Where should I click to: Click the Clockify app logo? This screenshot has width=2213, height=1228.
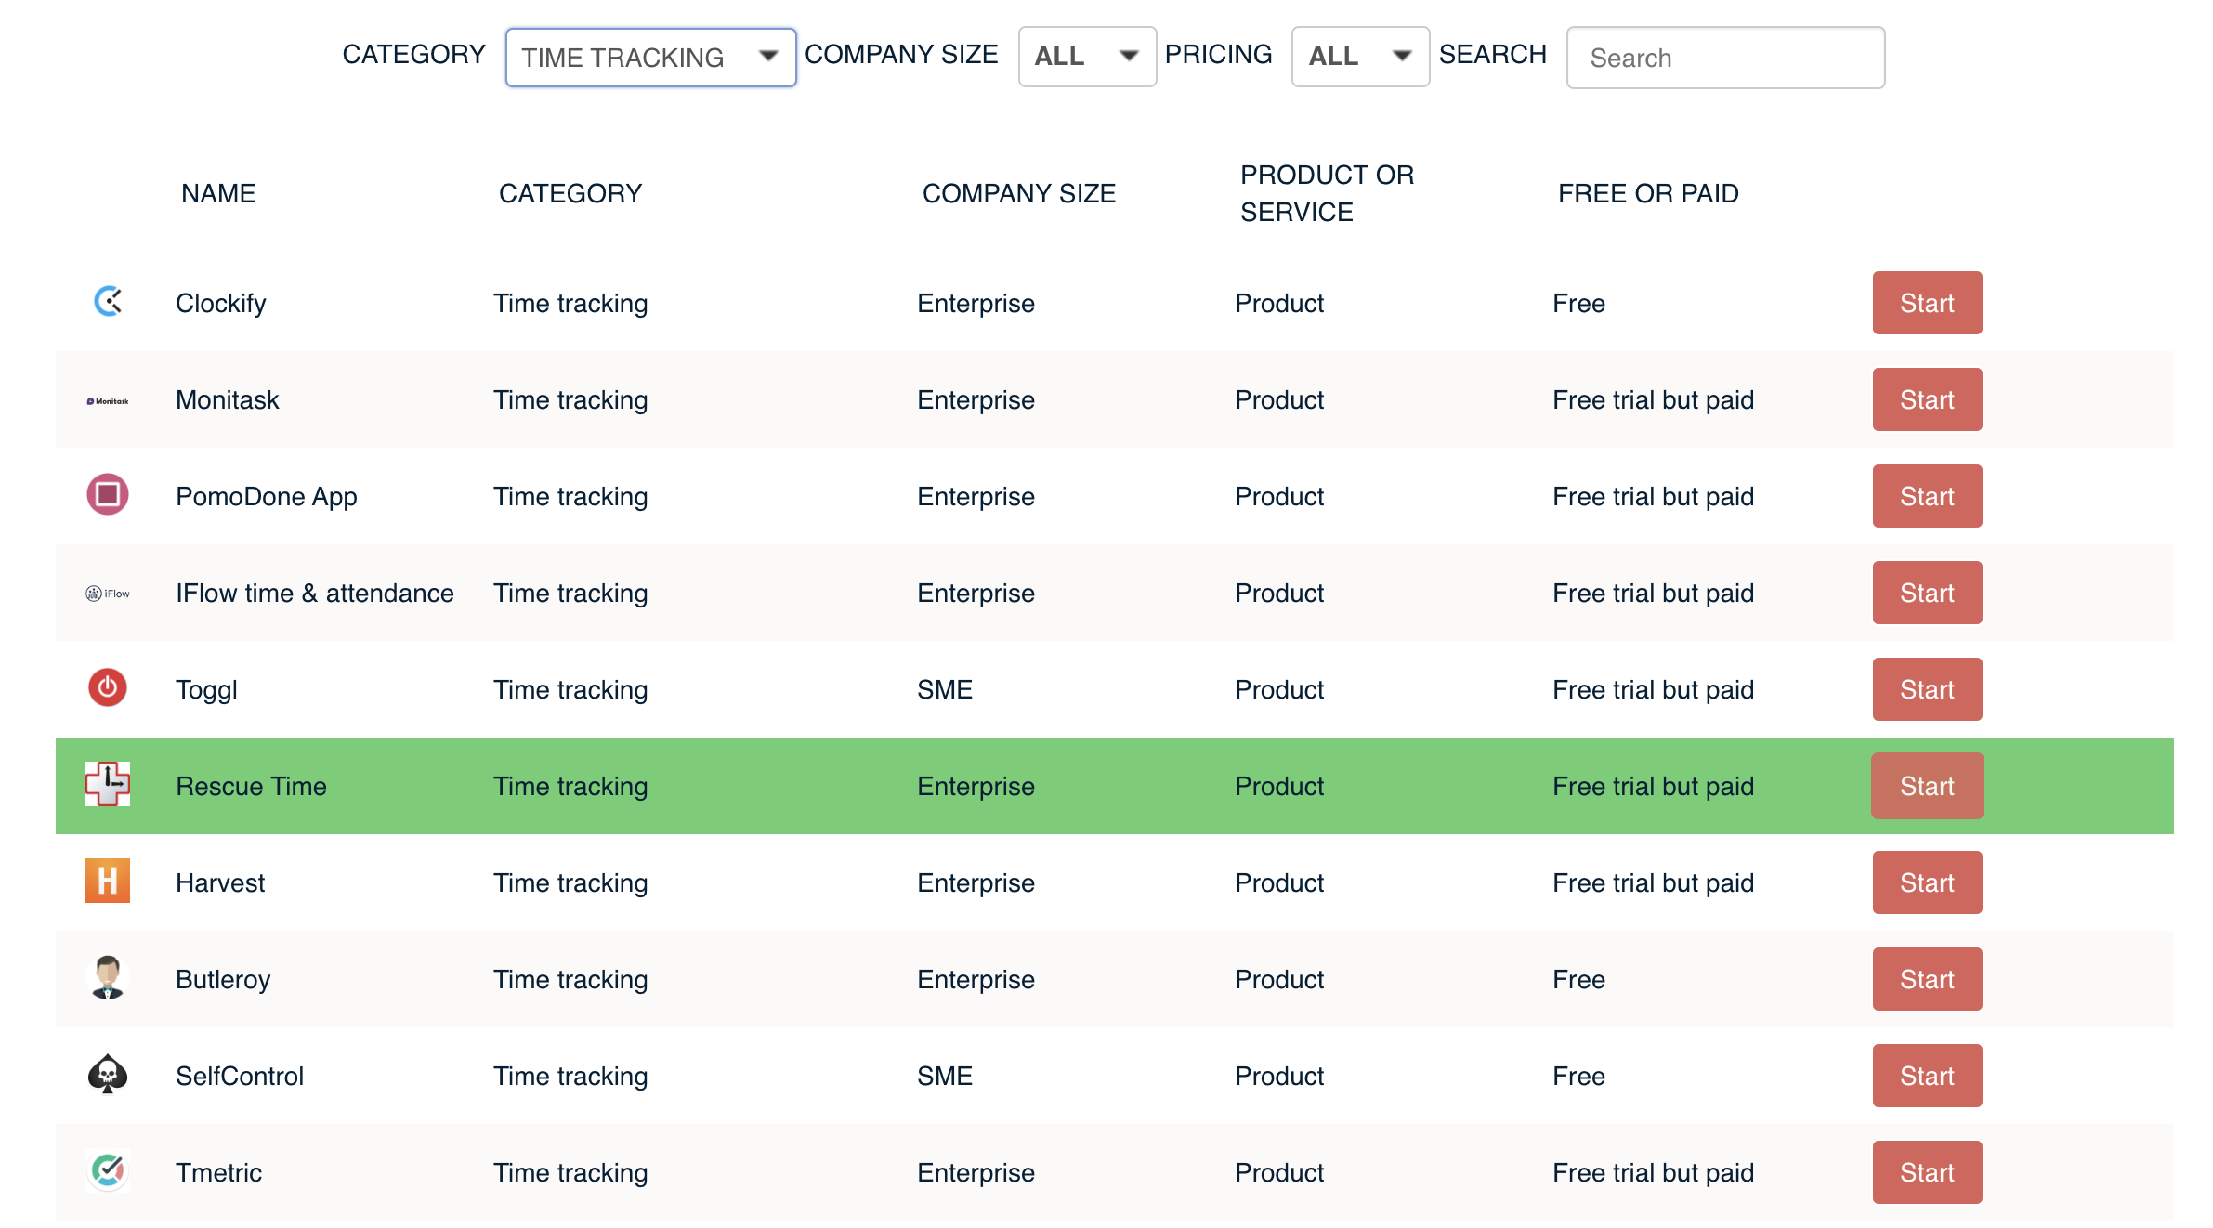[107, 302]
